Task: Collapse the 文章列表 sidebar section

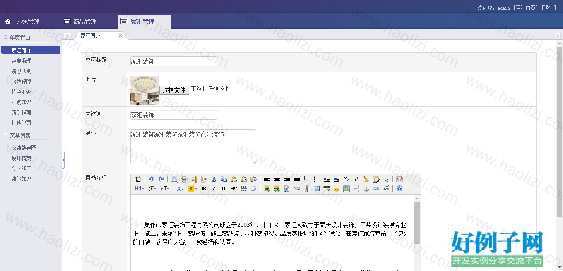Action: click(x=5, y=135)
